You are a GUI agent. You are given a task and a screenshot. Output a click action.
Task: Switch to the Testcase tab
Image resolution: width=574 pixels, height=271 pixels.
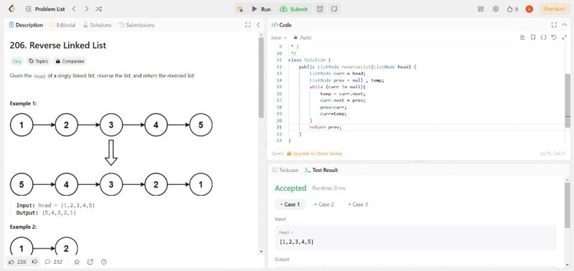285,170
